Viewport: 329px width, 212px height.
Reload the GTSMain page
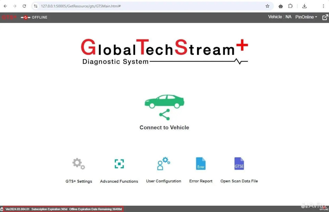(24, 6)
